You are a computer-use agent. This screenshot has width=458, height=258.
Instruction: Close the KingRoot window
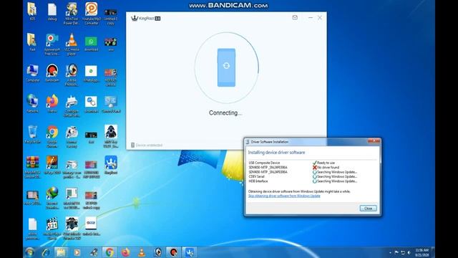320,18
